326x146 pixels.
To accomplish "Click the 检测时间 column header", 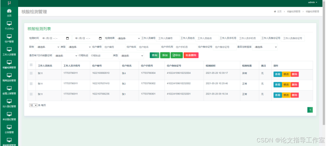I will pos(211,66).
